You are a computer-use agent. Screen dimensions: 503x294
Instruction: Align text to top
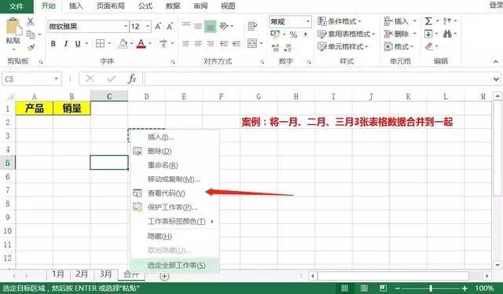coord(186,25)
